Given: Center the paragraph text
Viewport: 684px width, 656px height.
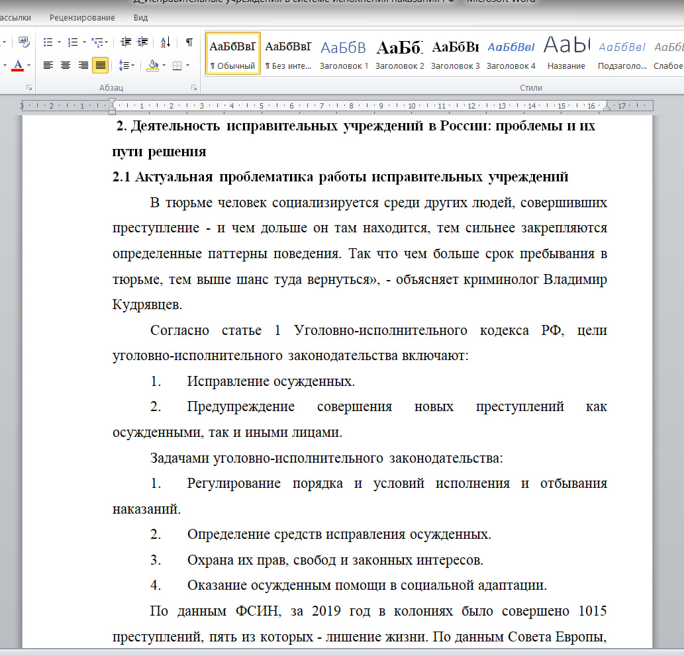Looking at the screenshot, I should (x=66, y=65).
